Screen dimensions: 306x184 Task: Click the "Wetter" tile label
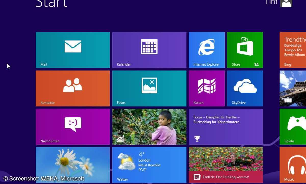point(122,179)
